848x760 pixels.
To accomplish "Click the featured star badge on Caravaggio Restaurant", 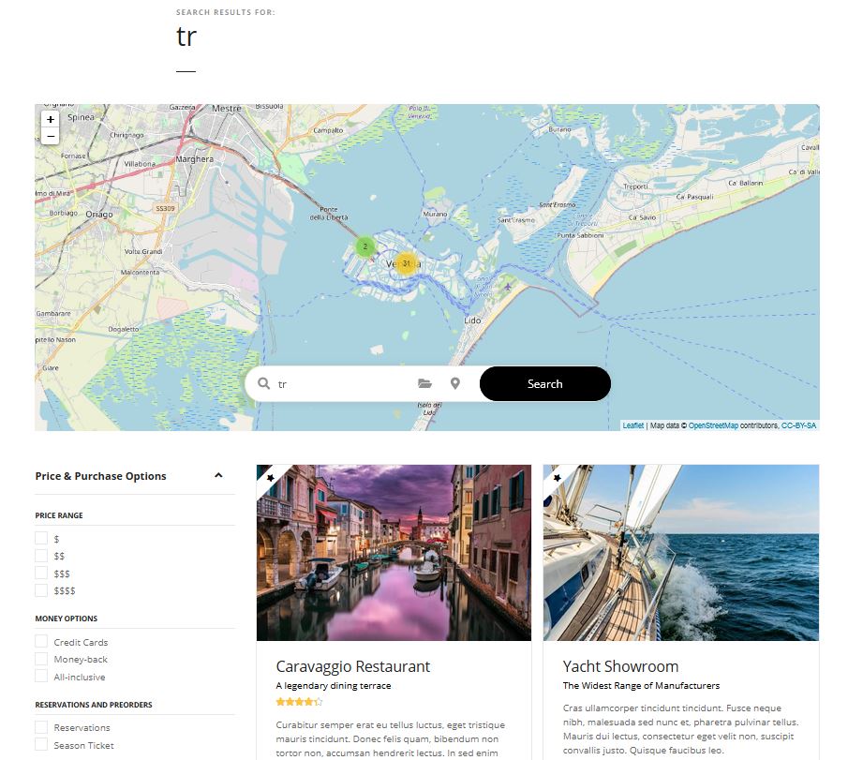I will point(270,478).
